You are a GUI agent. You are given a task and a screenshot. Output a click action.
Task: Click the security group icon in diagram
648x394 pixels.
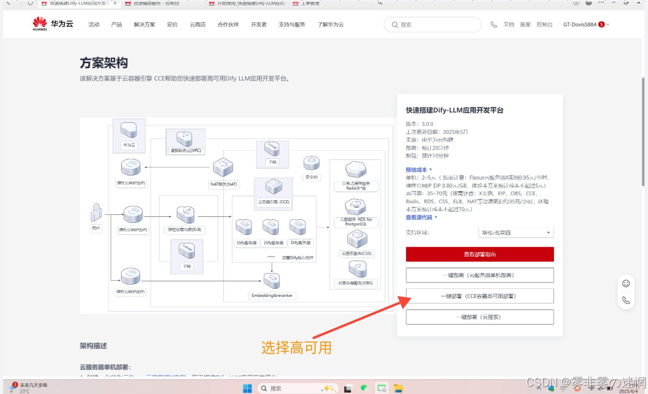(x=311, y=163)
